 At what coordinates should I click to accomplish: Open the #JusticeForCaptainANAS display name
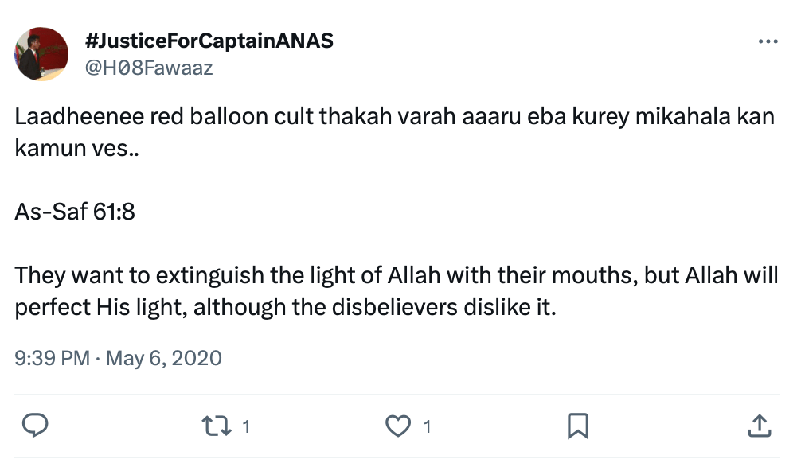[209, 41]
